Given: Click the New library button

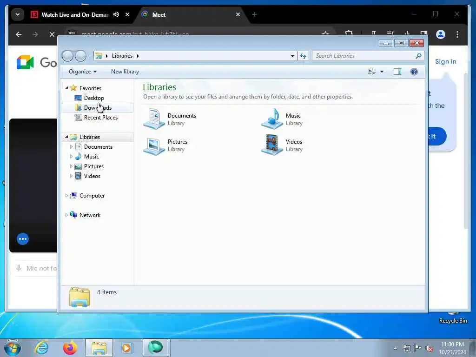Looking at the screenshot, I should click(125, 72).
